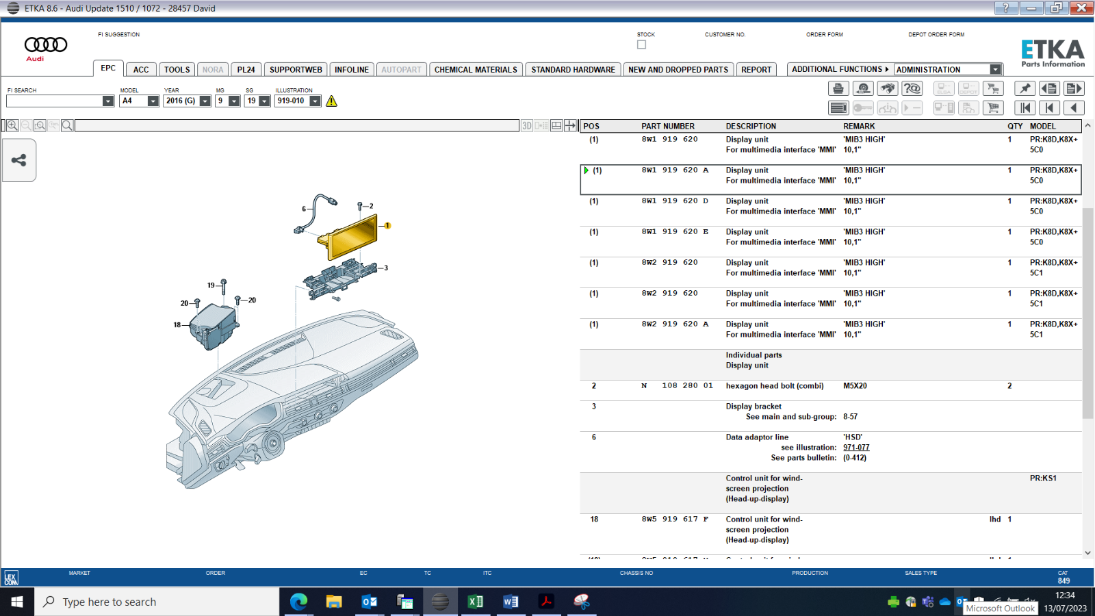
Task: Click the zoom in magnifier on illustration toolbar
Action: coord(12,125)
